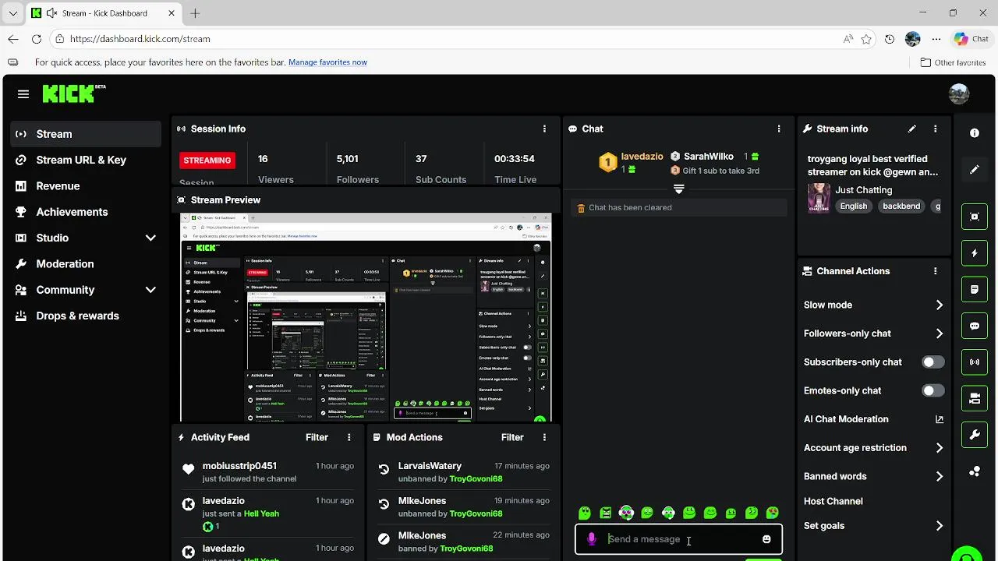Edit stream info with pencil icon

[x=911, y=129]
